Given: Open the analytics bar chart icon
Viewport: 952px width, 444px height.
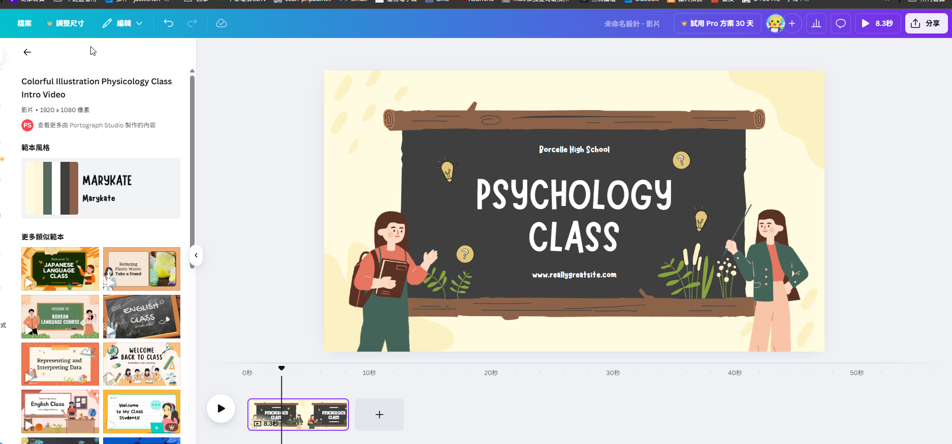Looking at the screenshot, I should click(x=816, y=23).
